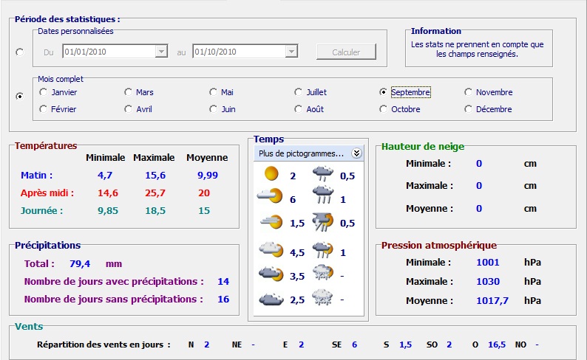Screen dimensions: 587x360
Task: Select Janvier month option
Action: 58,92
